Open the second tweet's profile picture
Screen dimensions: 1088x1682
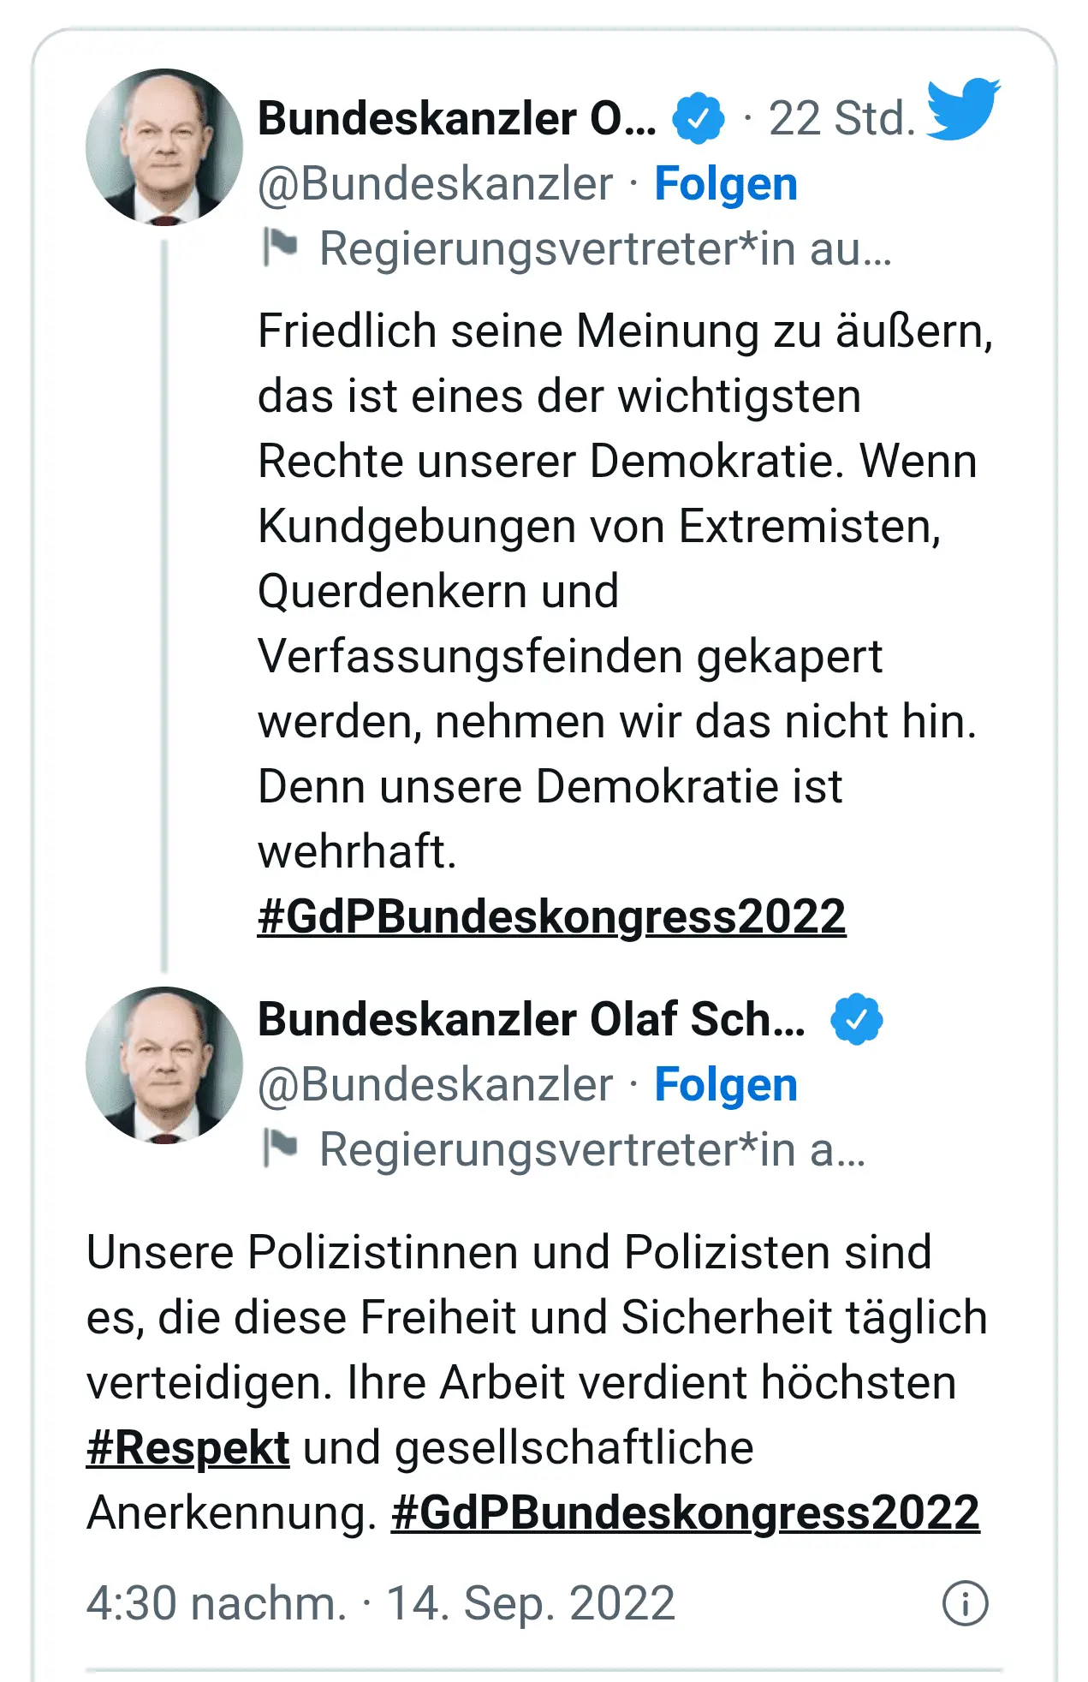pos(164,1065)
